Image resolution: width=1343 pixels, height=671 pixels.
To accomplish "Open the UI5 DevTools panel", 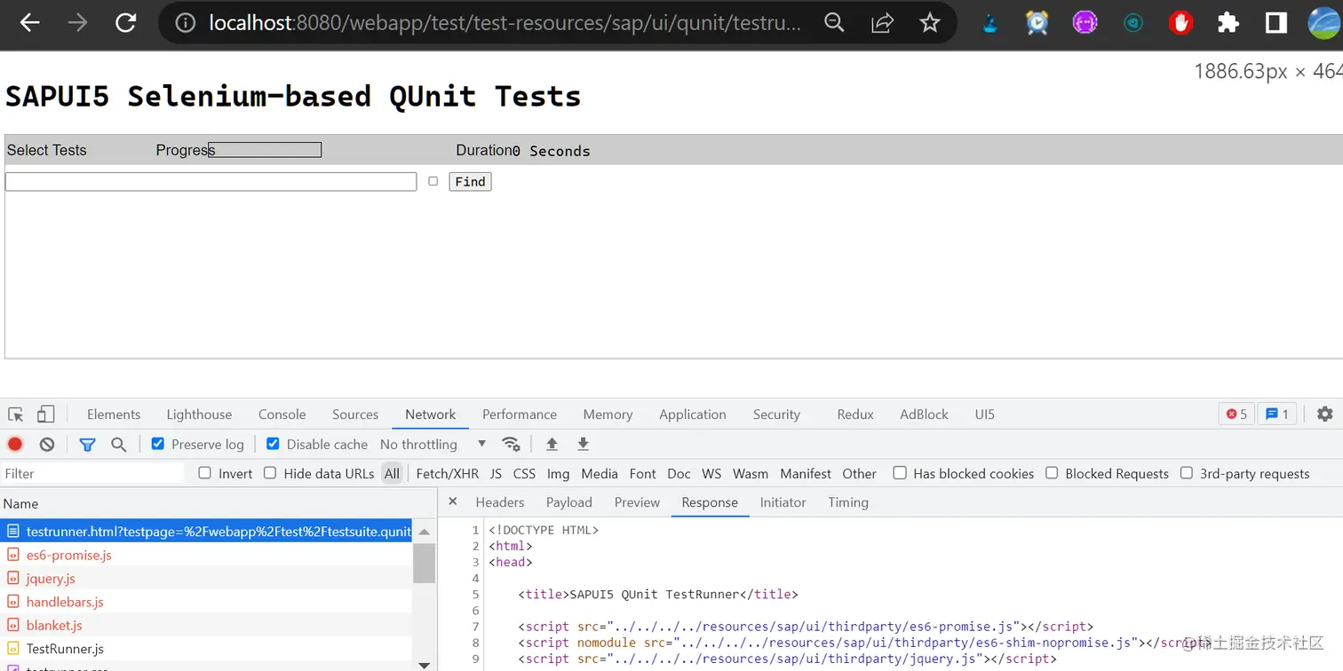I will click(x=984, y=414).
